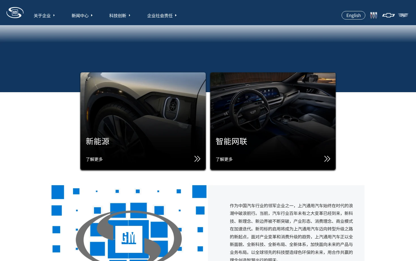Switch site language to English
This screenshot has width=416, height=261.
pos(353,15)
